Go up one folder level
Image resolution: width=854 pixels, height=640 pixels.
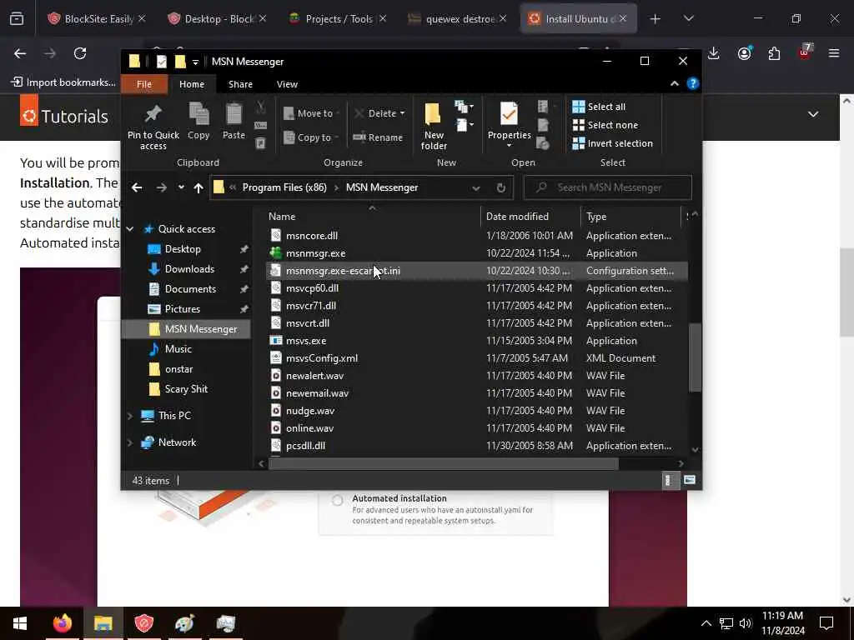pos(198,187)
